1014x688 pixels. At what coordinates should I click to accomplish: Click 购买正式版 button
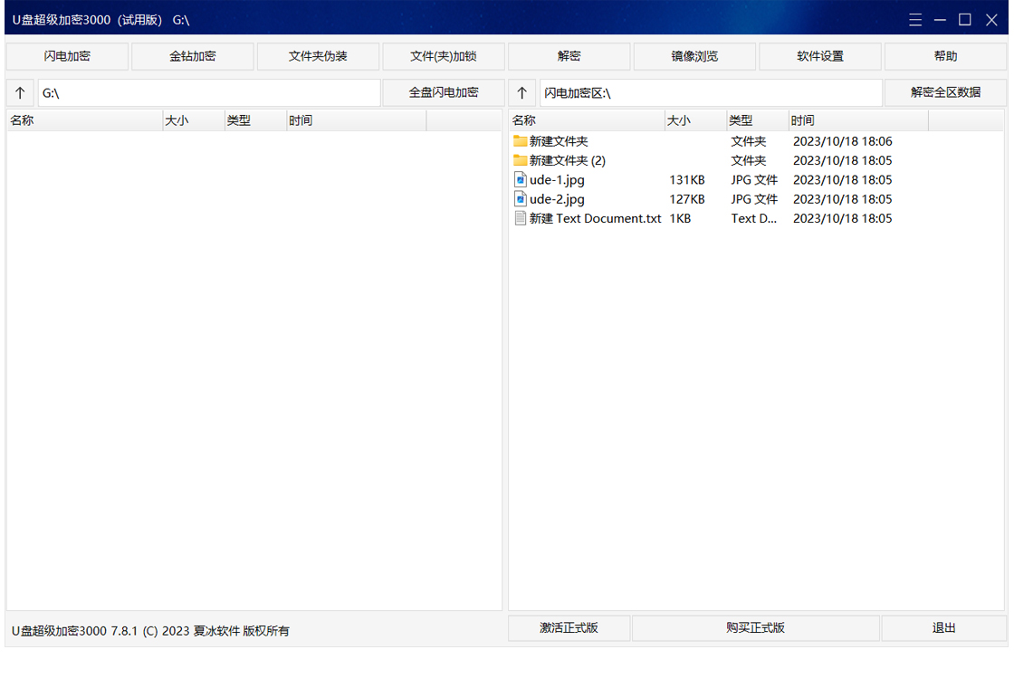coord(755,628)
